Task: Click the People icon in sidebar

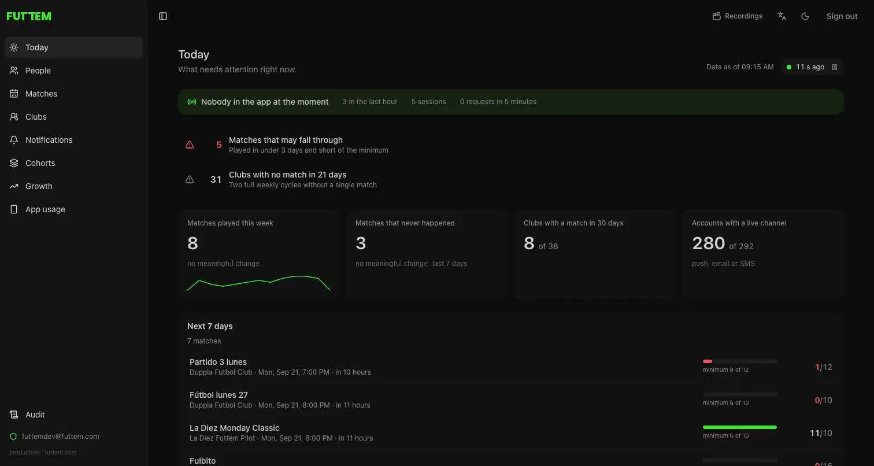Action: click(14, 71)
